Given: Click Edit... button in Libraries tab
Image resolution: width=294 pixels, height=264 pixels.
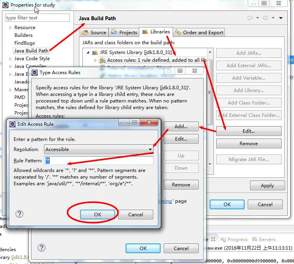Looking at the screenshot, I should coord(248,131).
